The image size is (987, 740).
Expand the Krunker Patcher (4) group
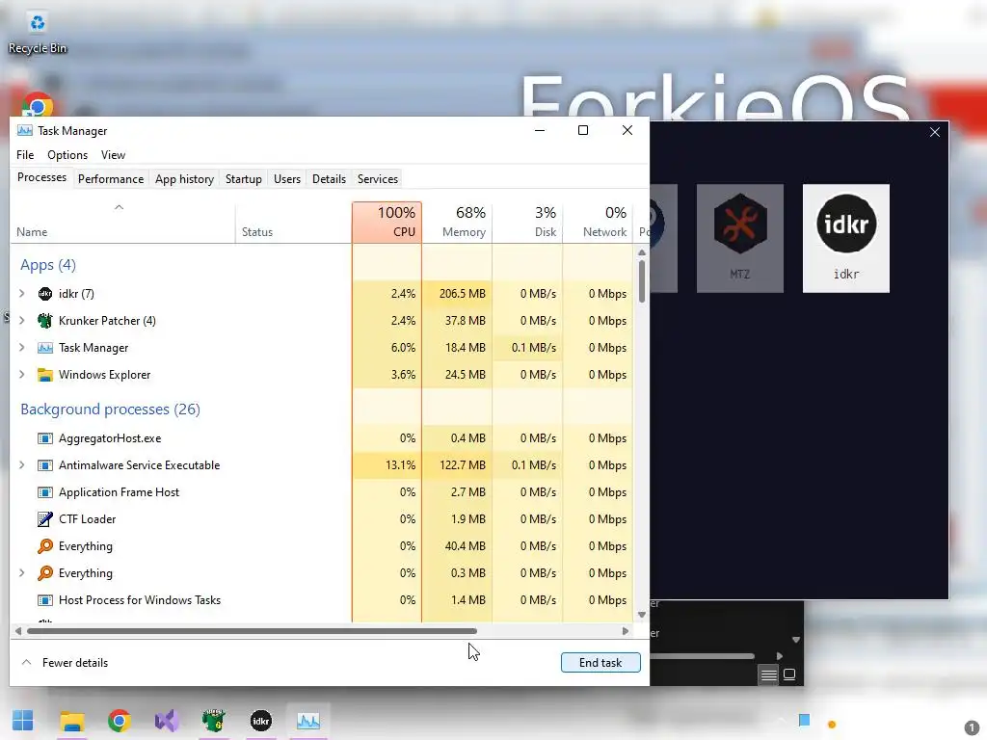click(22, 321)
